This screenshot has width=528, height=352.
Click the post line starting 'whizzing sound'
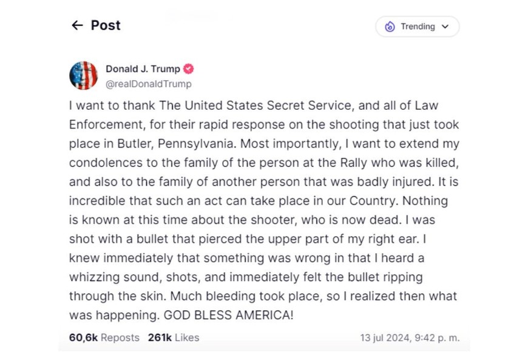click(x=246, y=277)
